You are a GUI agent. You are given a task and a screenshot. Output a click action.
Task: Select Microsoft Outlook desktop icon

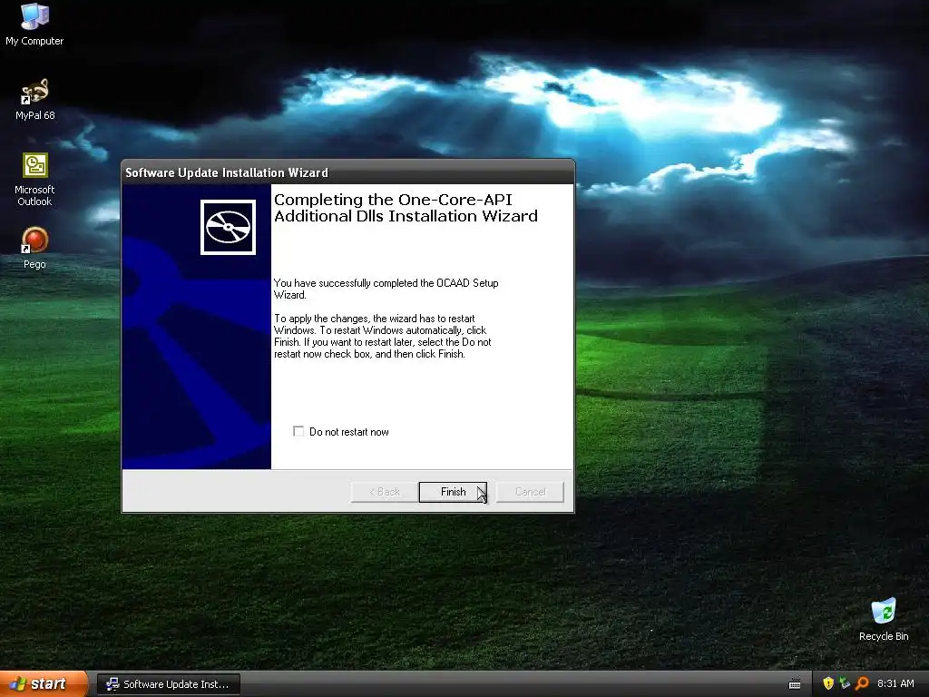coord(34,180)
